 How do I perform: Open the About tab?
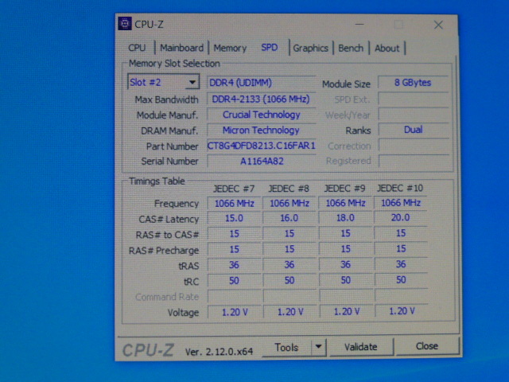point(387,48)
